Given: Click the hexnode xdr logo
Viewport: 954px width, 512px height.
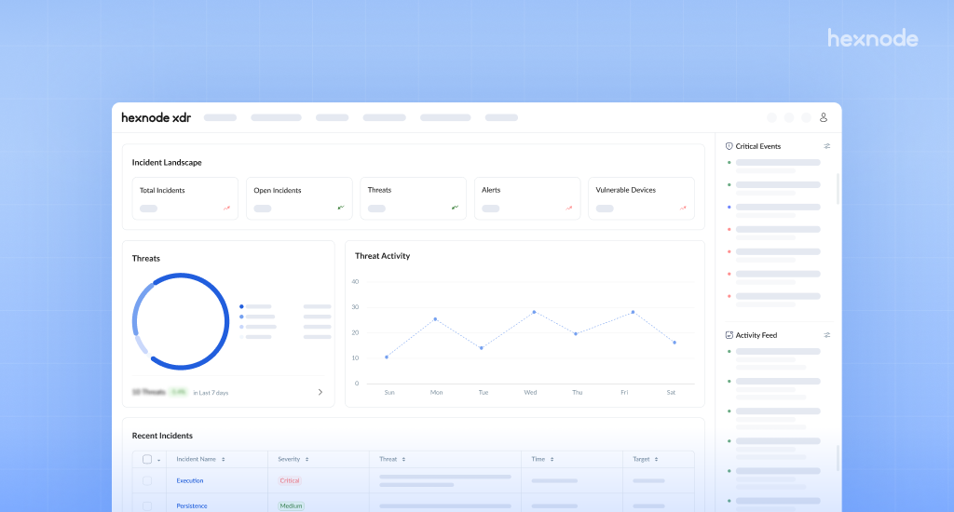Looking at the screenshot, I should point(157,117).
